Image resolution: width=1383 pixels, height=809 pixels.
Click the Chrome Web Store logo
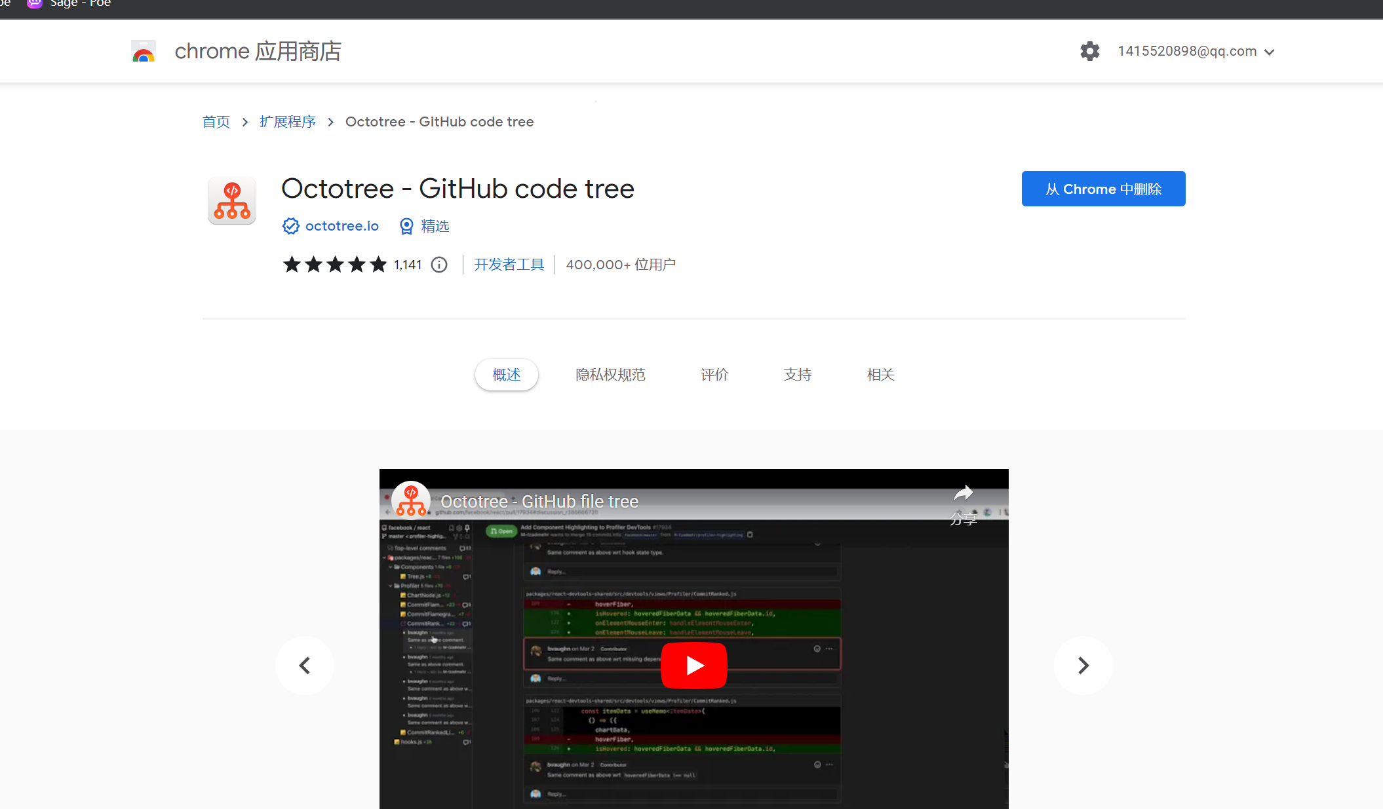[x=143, y=51]
